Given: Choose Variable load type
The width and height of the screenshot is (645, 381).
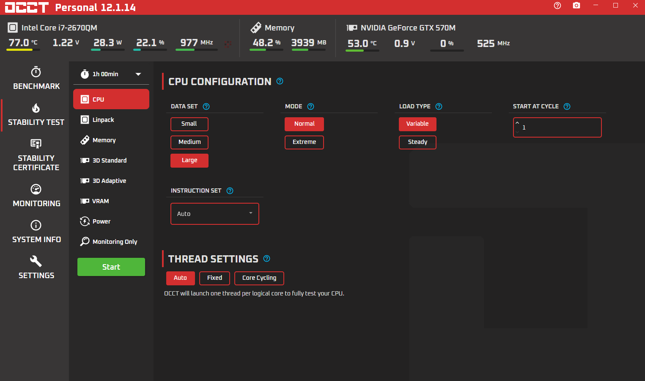Looking at the screenshot, I should [x=417, y=124].
